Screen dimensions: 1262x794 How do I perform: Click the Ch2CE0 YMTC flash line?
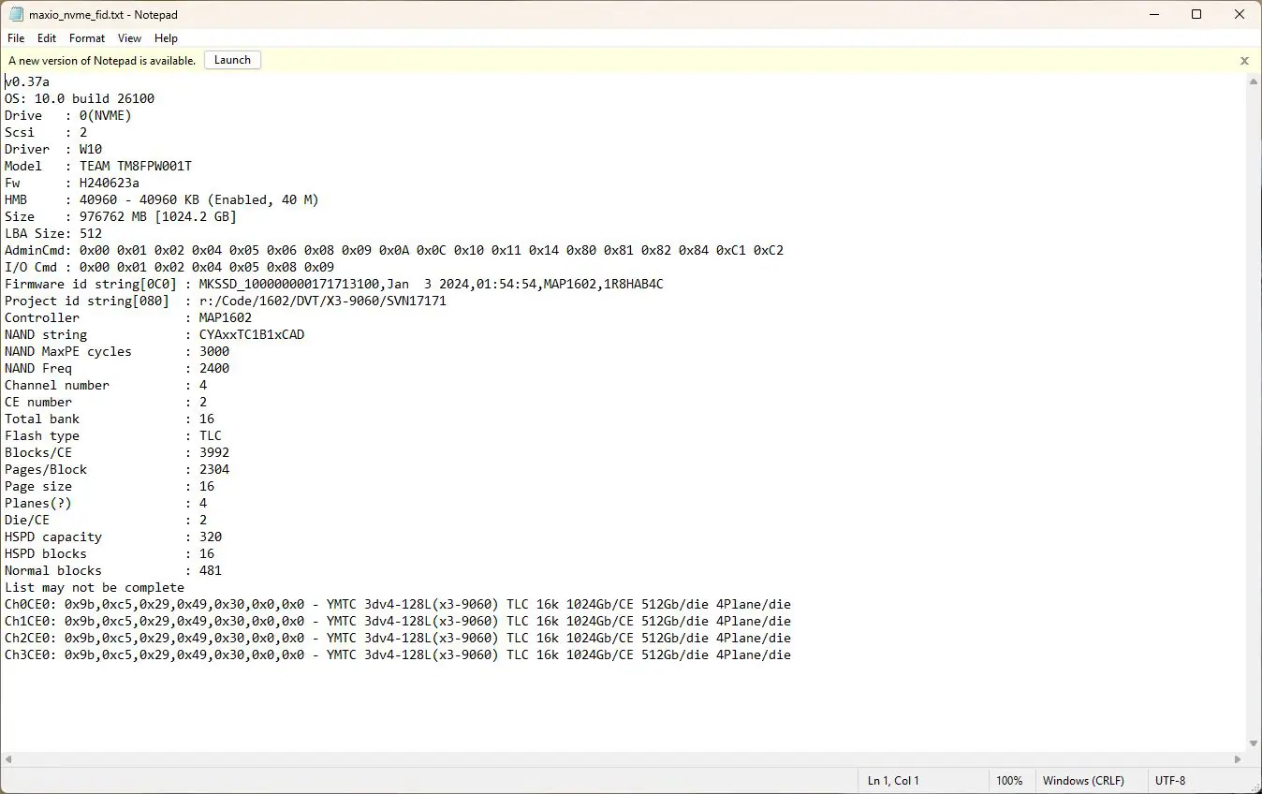(398, 638)
